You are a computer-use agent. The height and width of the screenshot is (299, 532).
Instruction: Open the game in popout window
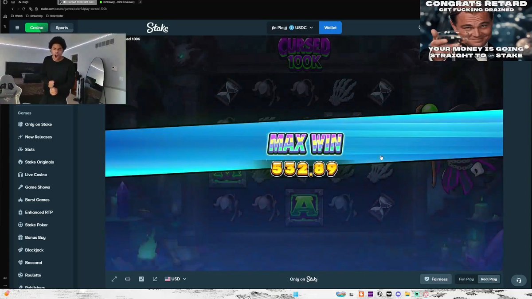coord(155,279)
